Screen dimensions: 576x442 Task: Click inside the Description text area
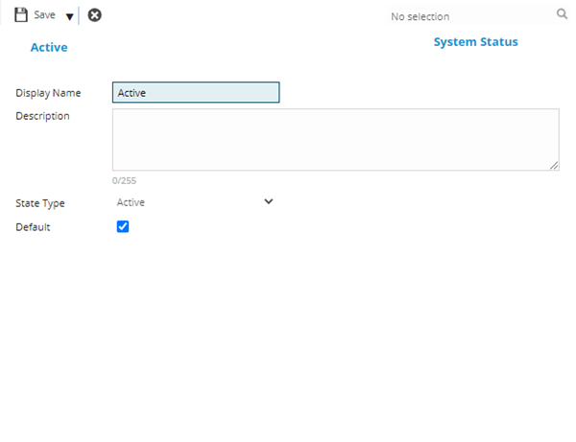[x=335, y=139]
